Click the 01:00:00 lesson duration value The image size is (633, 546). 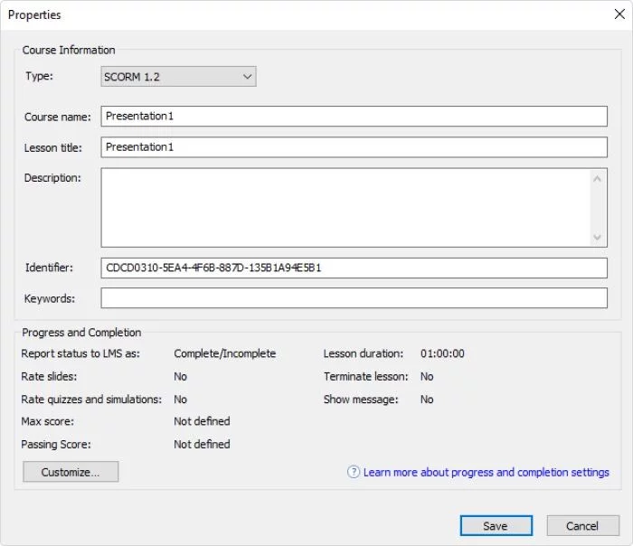(442, 353)
